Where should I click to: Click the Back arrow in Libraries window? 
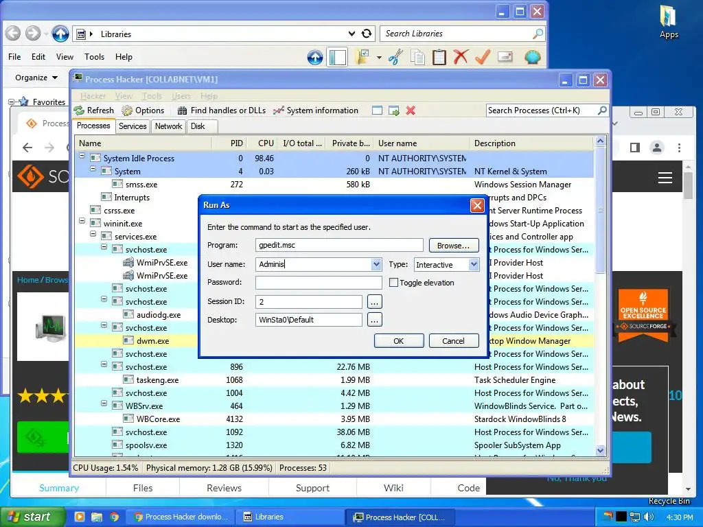coord(13,33)
